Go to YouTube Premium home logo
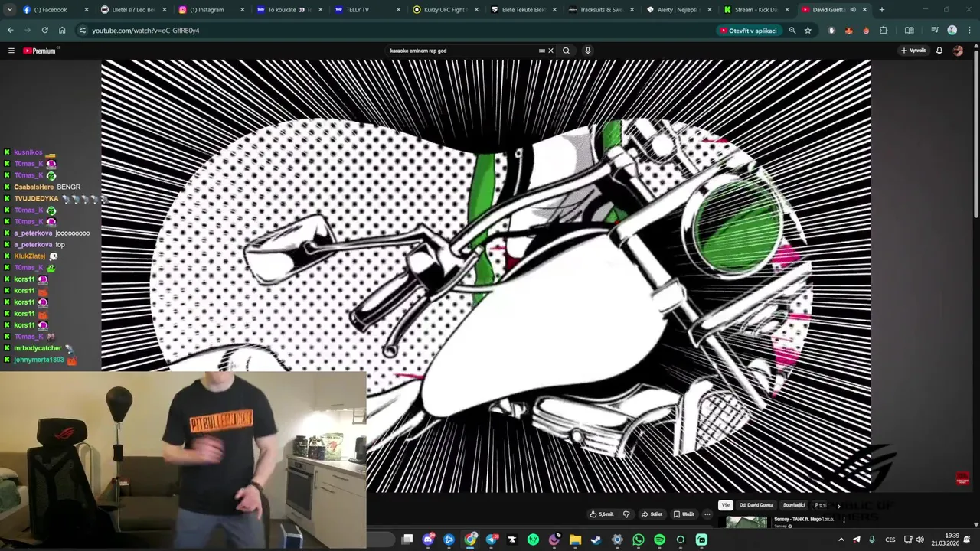 point(39,51)
